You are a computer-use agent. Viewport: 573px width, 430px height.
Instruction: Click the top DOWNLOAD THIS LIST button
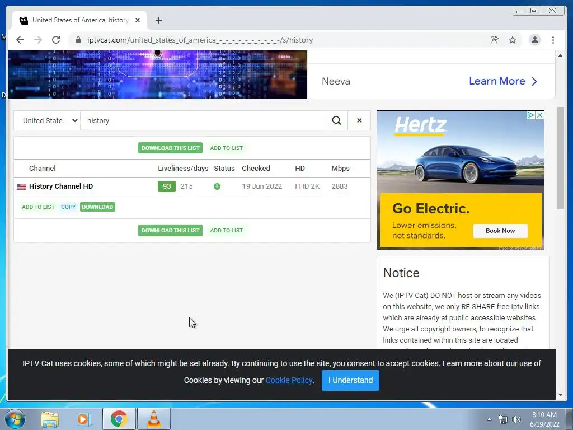170,148
